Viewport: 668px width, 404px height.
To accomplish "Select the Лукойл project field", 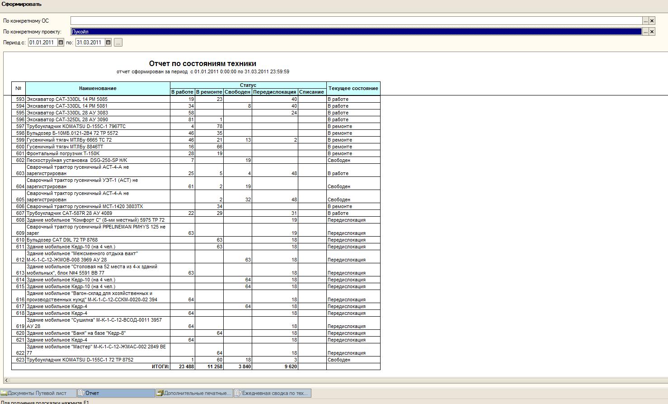I will (x=356, y=32).
